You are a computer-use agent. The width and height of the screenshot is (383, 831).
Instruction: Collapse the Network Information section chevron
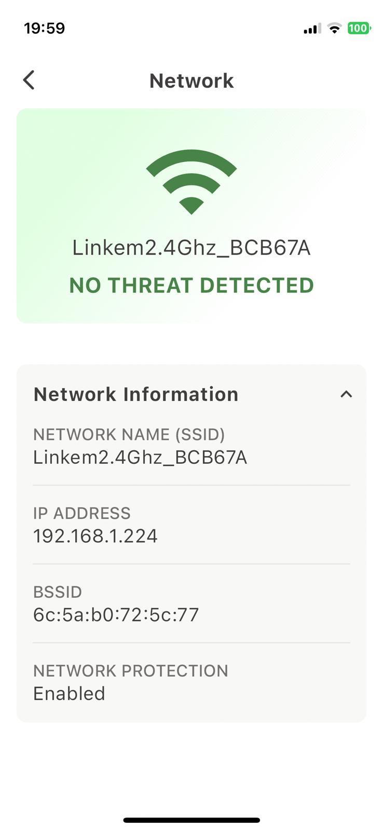[x=346, y=394]
